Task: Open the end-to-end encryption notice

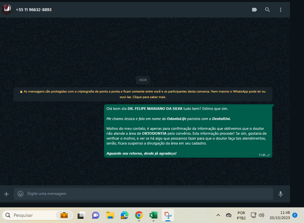Action: tap(143, 94)
